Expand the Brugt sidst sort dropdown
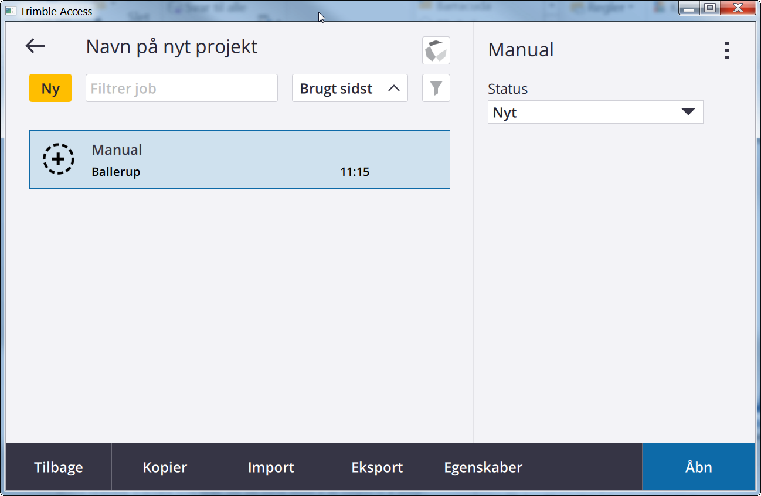Image resolution: width=761 pixels, height=496 pixels. (x=350, y=88)
